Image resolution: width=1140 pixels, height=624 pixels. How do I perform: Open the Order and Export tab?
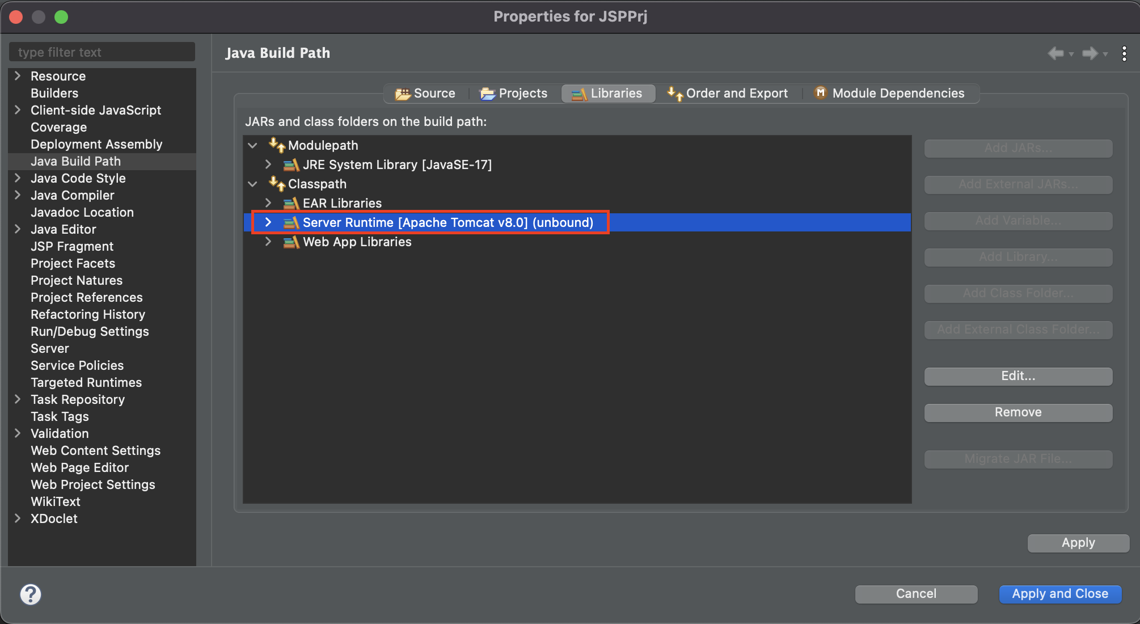[728, 94]
